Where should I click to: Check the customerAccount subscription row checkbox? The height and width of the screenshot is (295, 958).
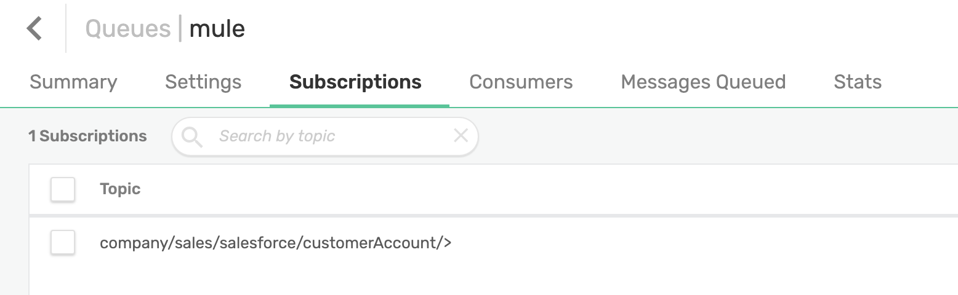[63, 243]
